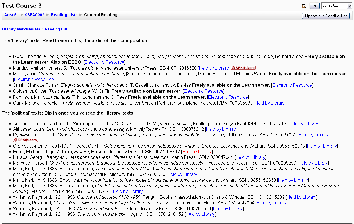
Task: Click the red Held by Library link for Empire
Action: 197,152
